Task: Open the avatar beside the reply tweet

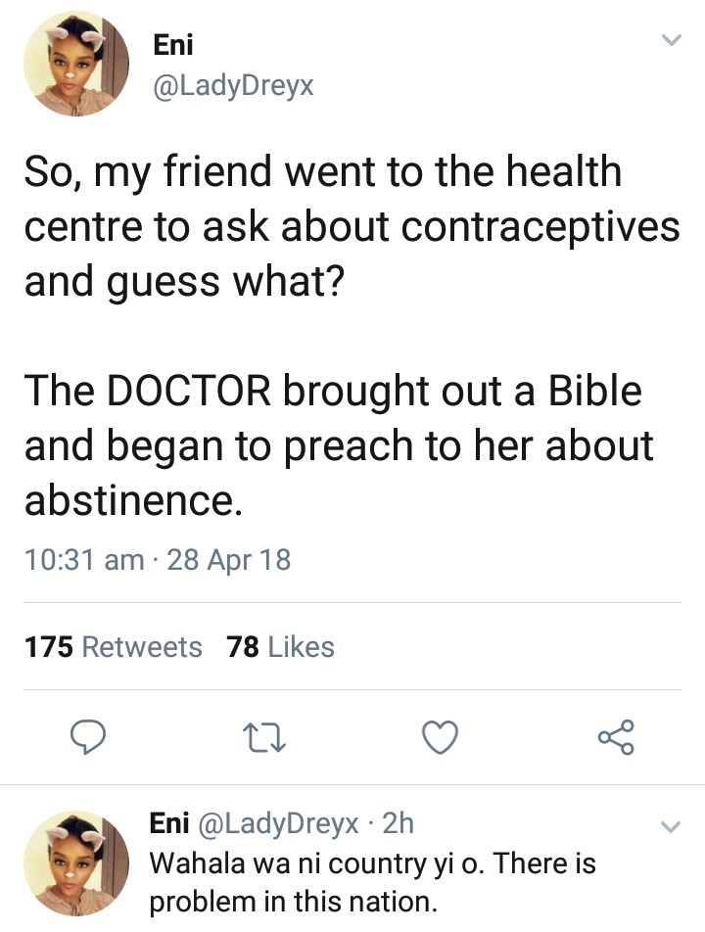Action: [x=76, y=862]
